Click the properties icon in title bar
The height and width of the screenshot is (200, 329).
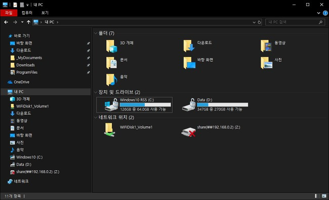15,5
